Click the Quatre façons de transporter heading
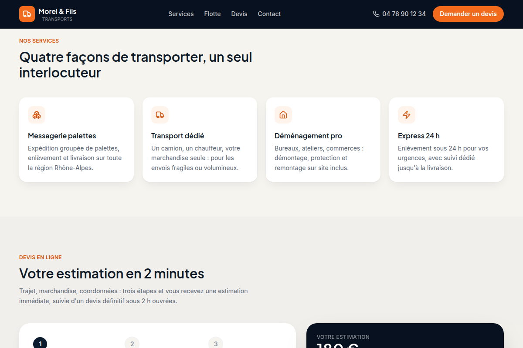 (x=136, y=65)
